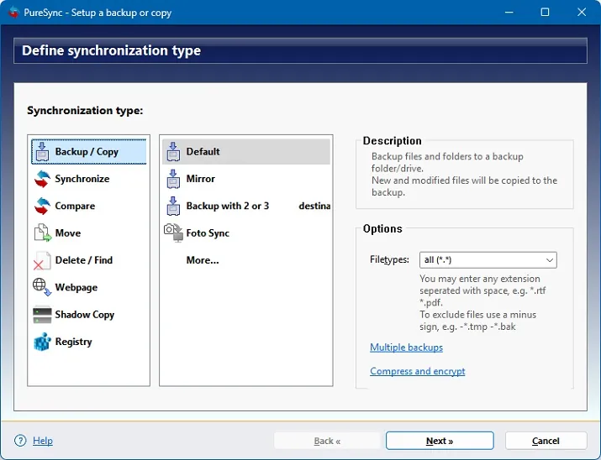601x460 pixels.
Task: Open the Compress and encrypt link
Action: click(x=418, y=371)
